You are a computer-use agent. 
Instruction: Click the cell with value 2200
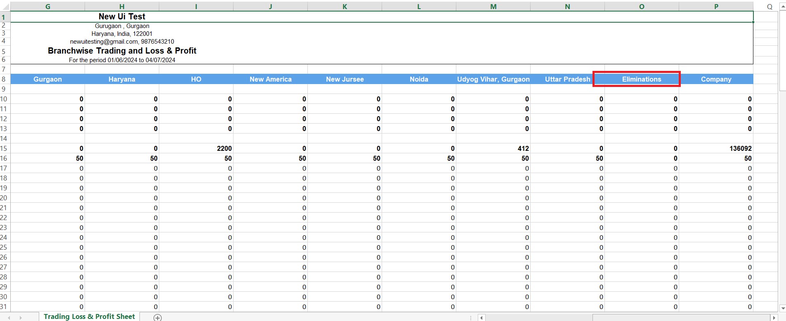tap(196, 148)
